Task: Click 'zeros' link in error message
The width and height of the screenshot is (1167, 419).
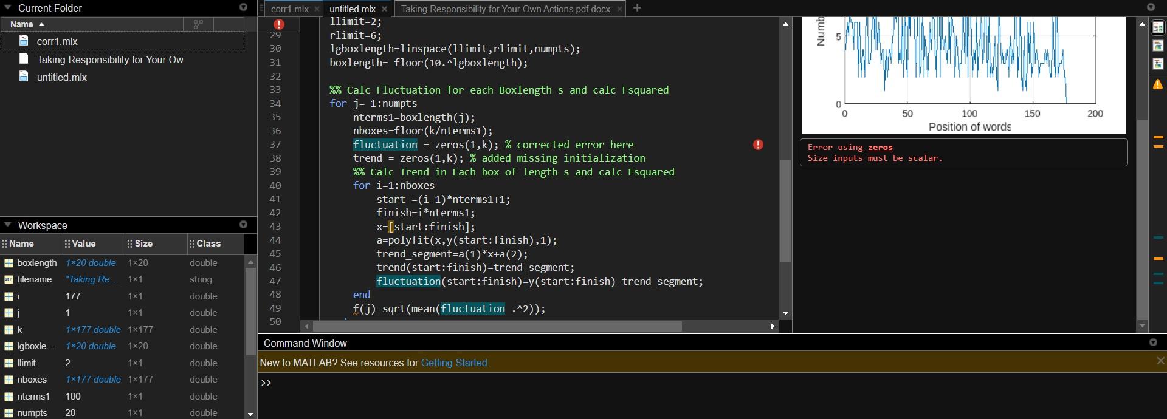Action: click(x=880, y=147)
